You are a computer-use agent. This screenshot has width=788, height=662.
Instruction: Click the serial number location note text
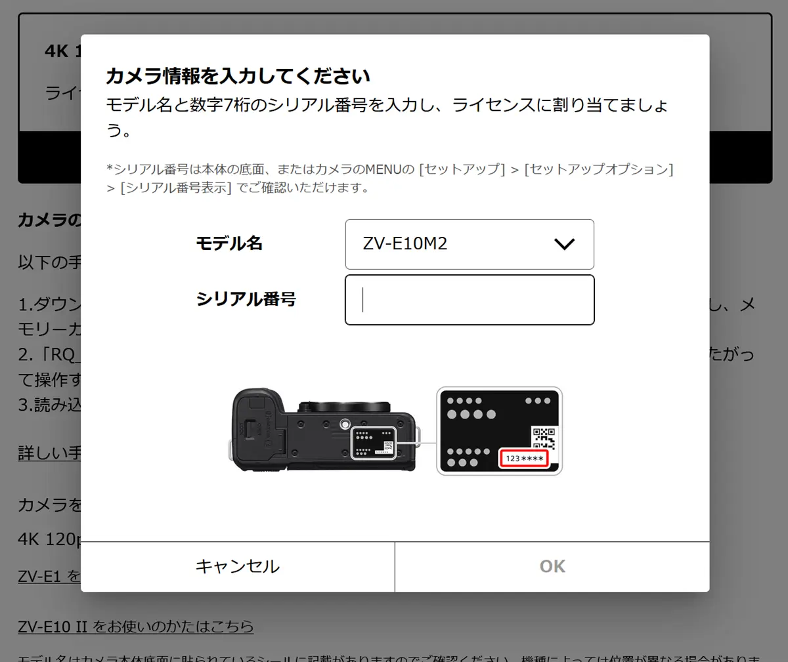tap(390, 178)
